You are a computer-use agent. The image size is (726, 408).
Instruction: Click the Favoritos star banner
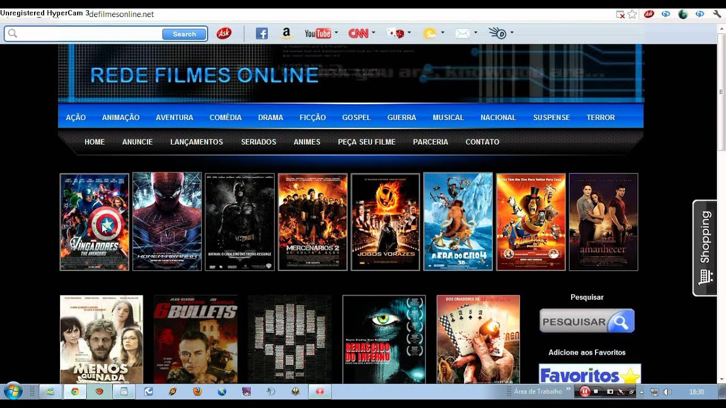click(x=590, y=374)
